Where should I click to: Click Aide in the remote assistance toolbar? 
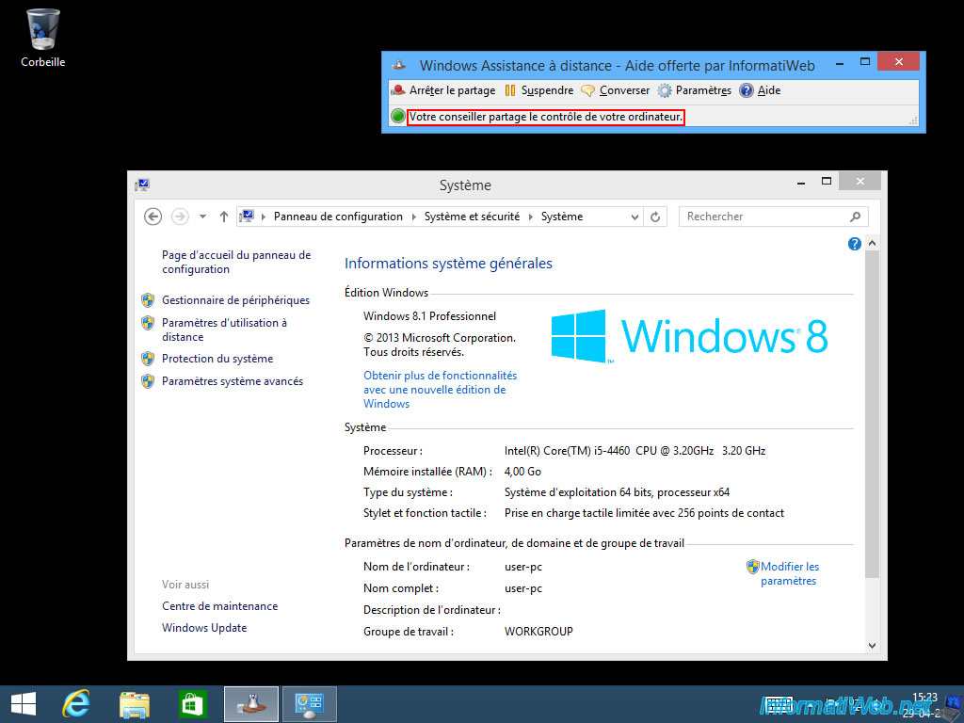click(761, 90)
